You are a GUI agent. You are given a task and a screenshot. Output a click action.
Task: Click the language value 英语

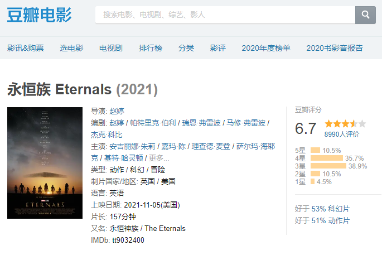click(117, 193)
